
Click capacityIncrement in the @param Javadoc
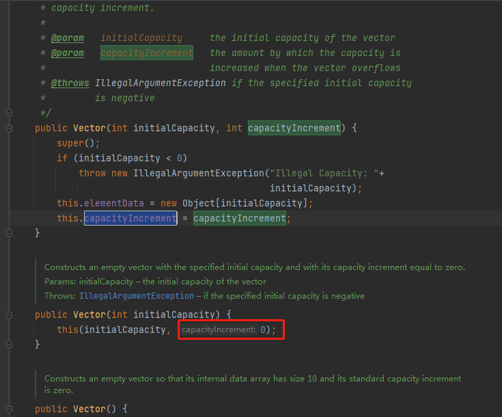(146, 53)
